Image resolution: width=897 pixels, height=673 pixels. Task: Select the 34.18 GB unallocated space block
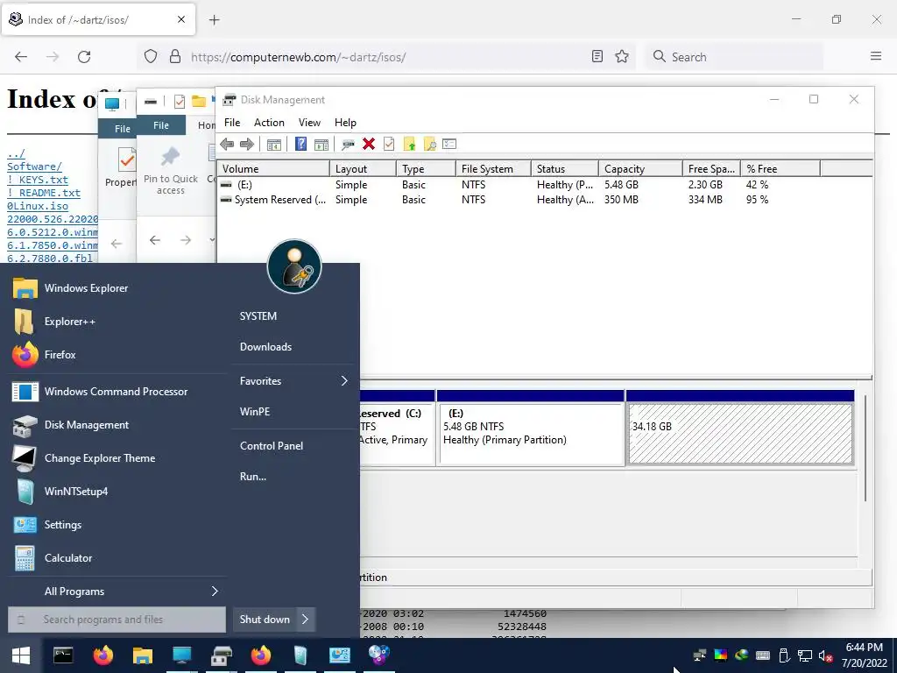coord(740,434)
